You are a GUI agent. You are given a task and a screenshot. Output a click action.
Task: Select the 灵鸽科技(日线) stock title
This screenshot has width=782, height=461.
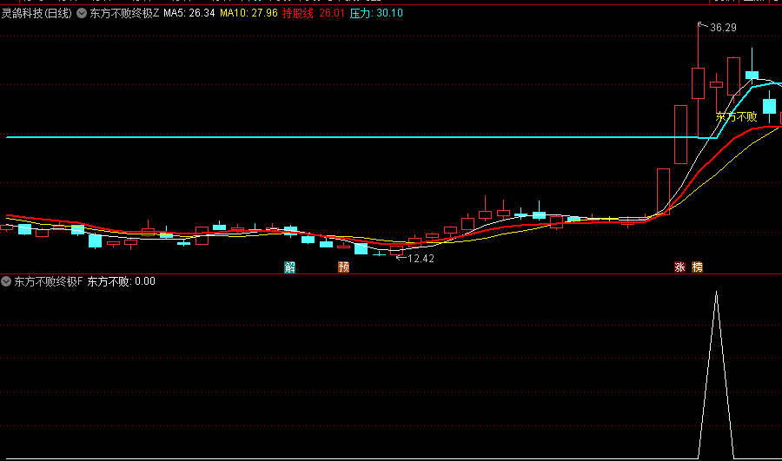36,13
